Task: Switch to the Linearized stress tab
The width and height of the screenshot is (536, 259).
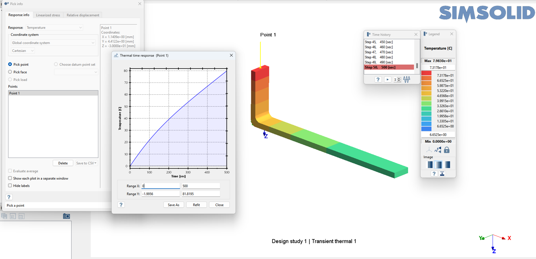Action: (x=48, y=15)
